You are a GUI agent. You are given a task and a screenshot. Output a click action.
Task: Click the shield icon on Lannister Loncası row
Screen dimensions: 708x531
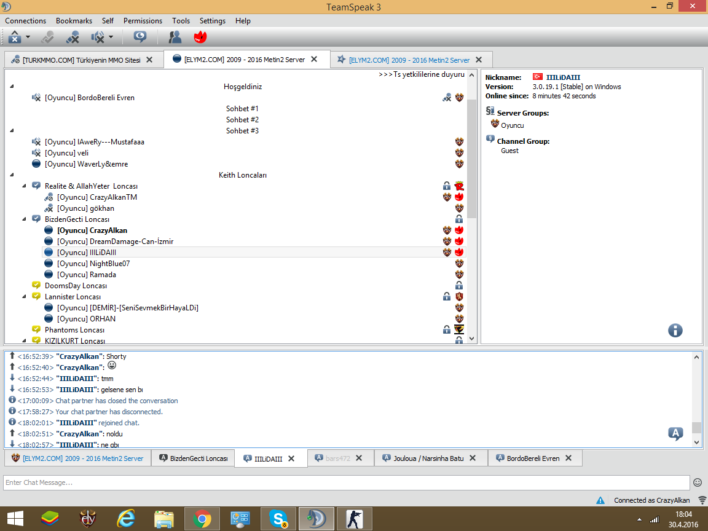click(x=459, y=297)
